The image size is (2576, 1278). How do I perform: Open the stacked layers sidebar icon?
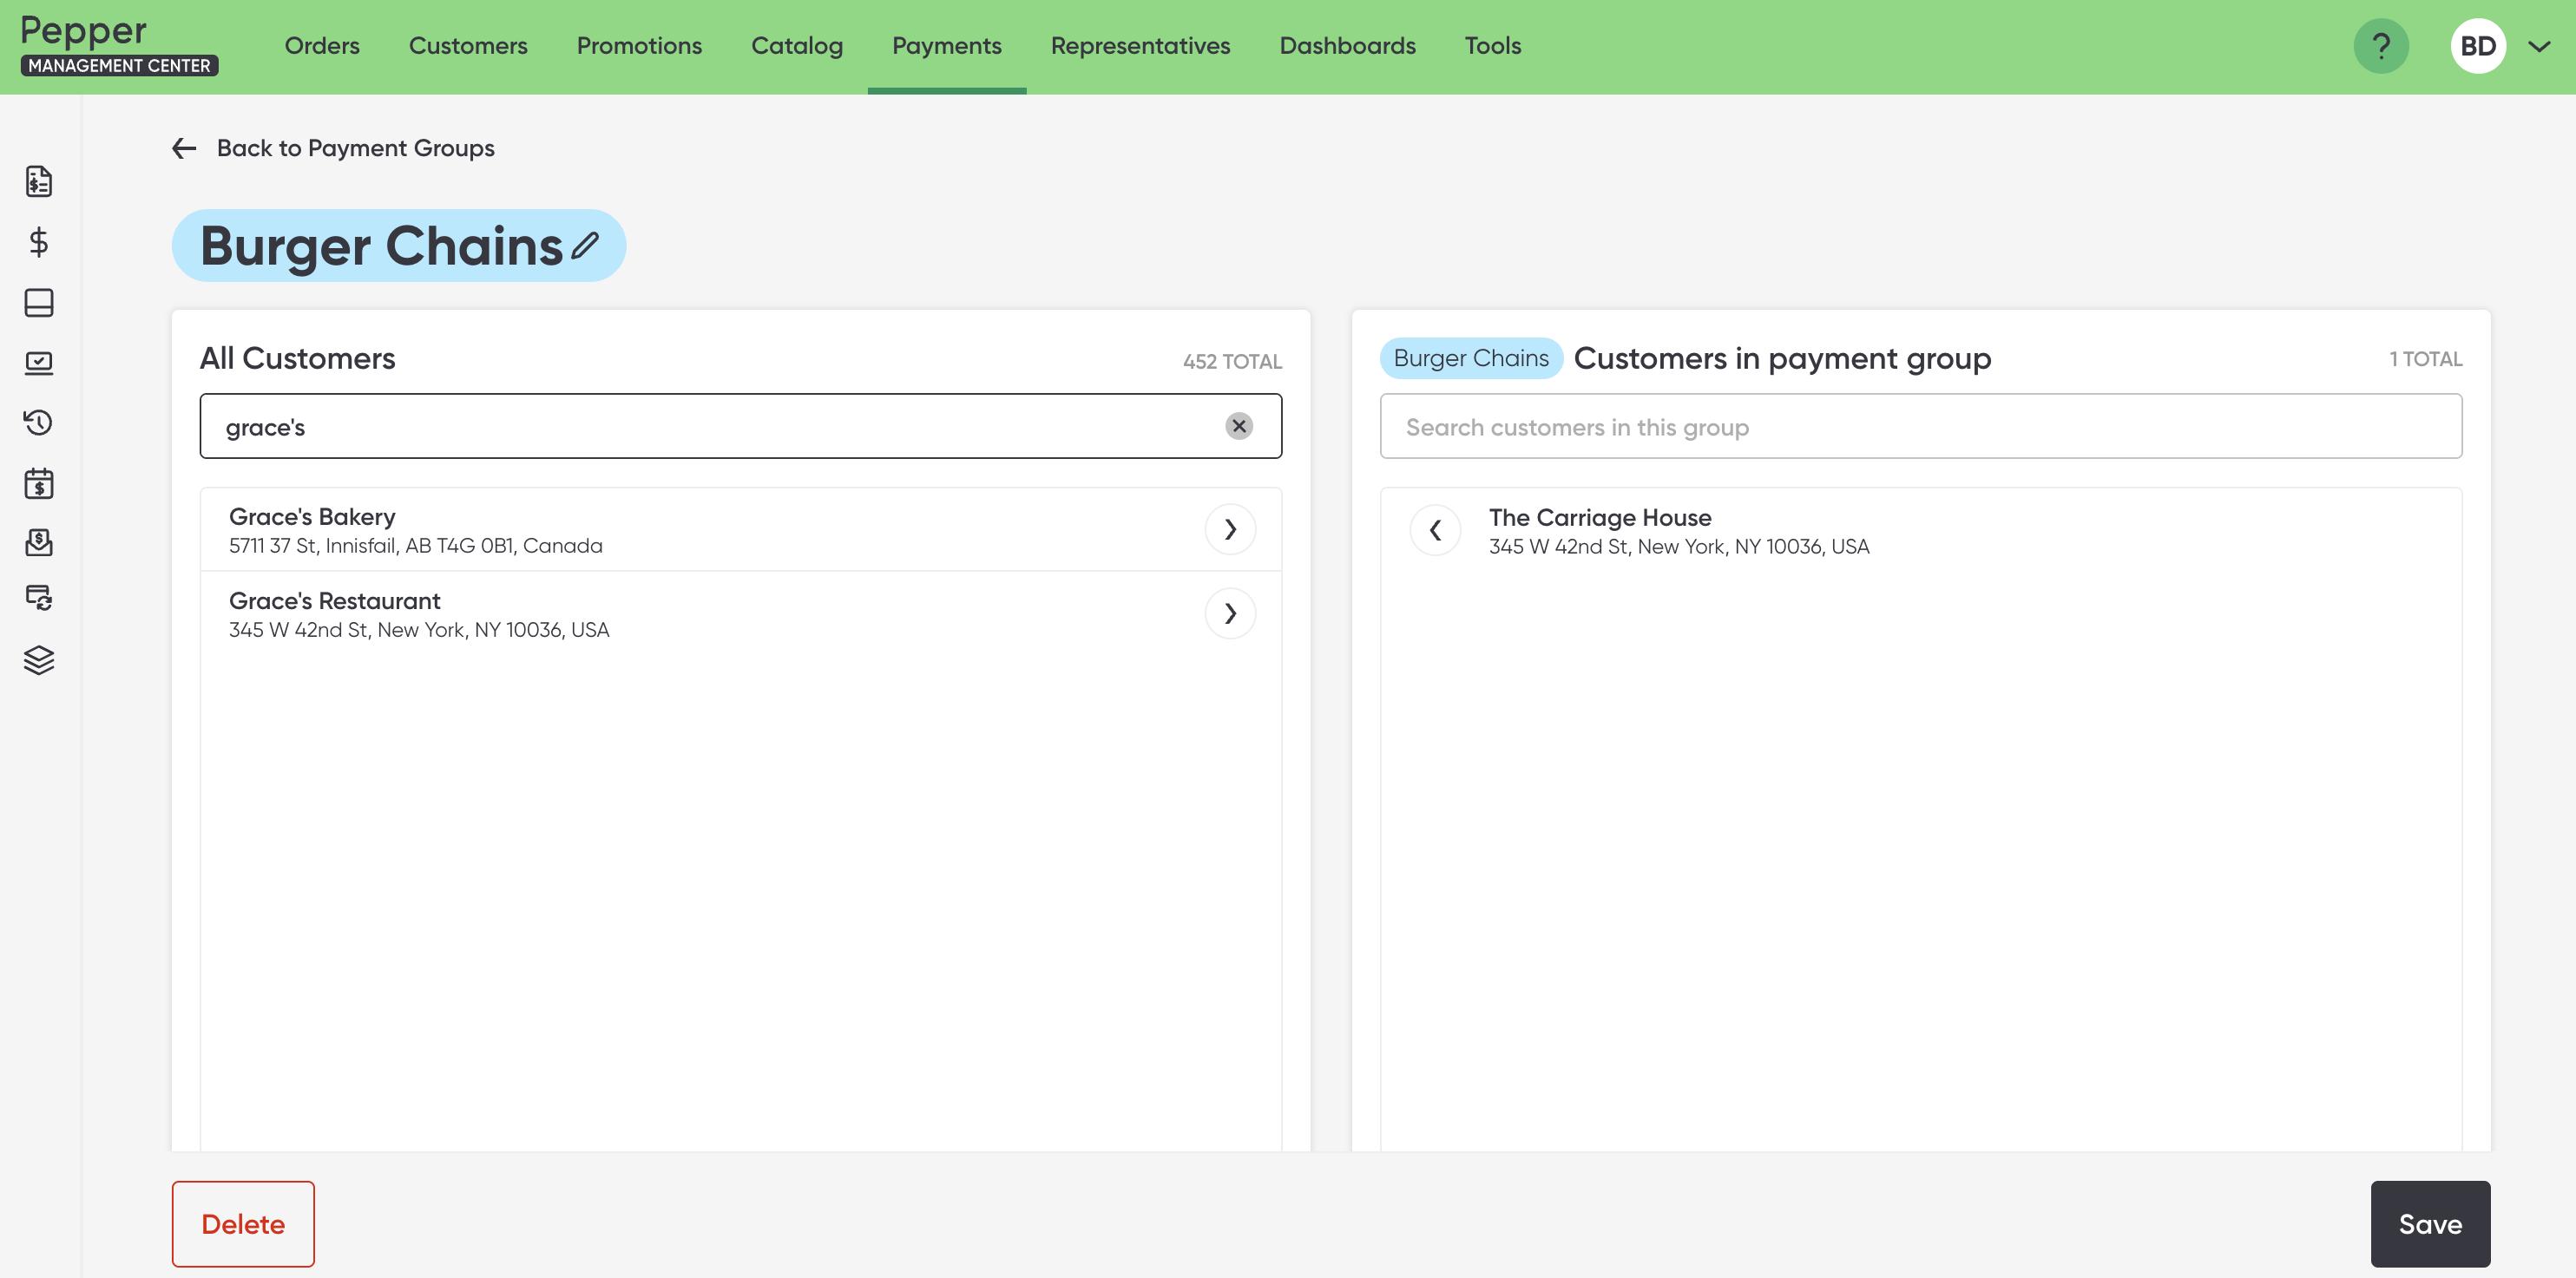(x=39, y=660)
